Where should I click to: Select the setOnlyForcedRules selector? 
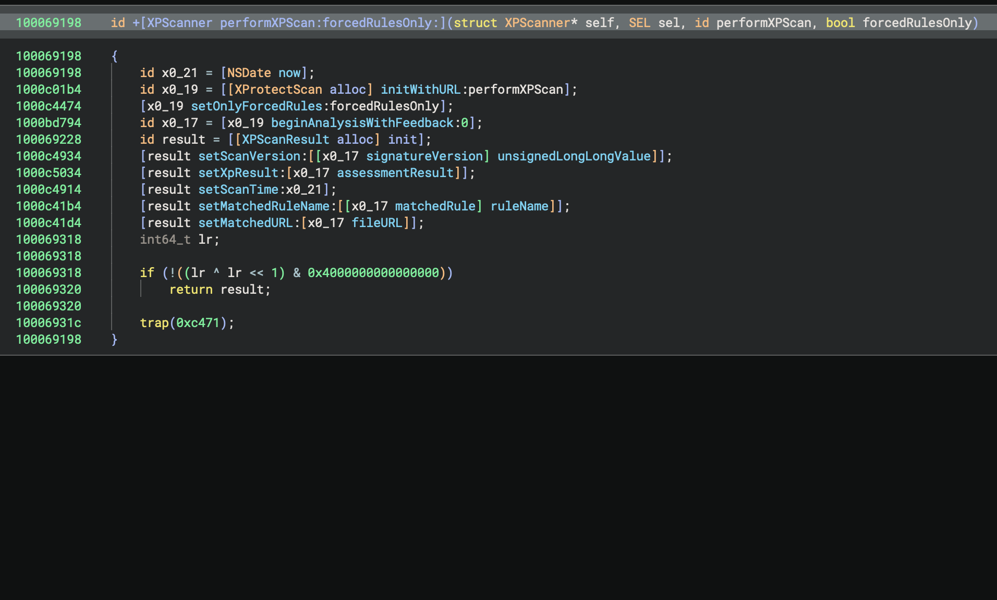257,106
